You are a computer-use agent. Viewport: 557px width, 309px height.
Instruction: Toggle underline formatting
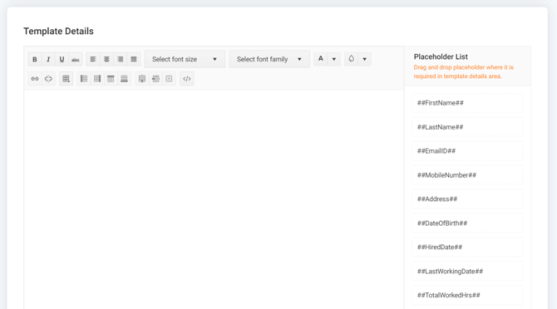(x=62, y=59)
